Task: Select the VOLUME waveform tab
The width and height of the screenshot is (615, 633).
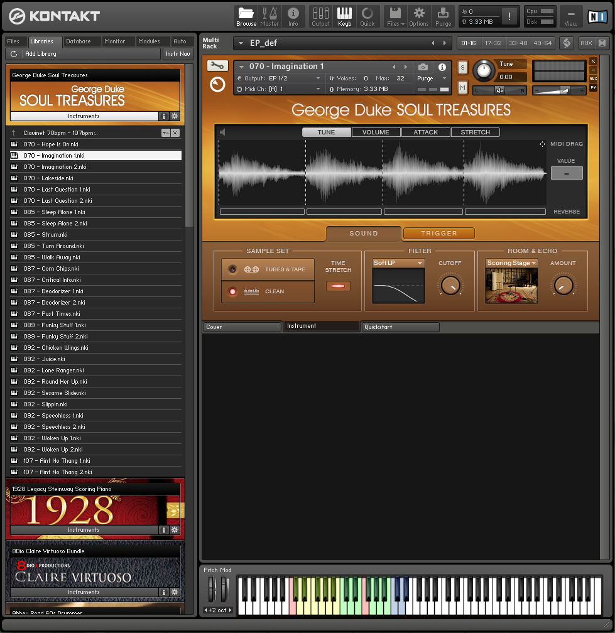Action: coord(376,132)
